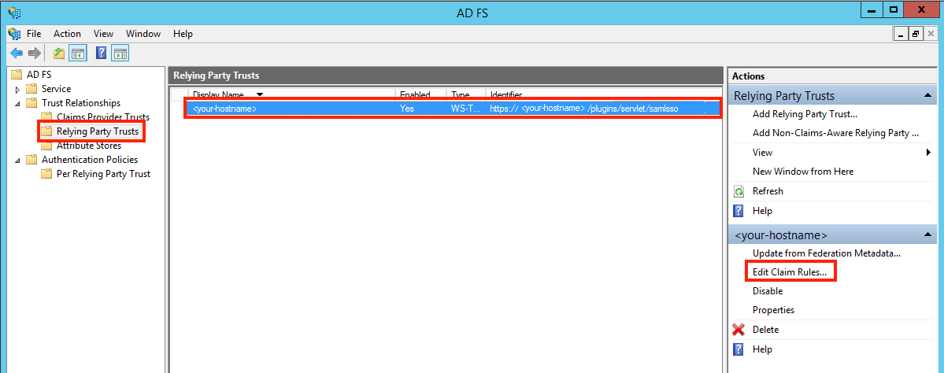Click Edit Claim Rules action

[789, 272]
